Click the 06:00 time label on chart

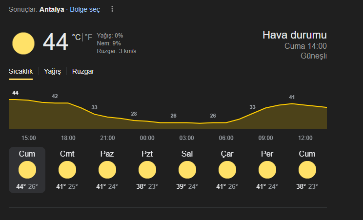[x=226, y=138]
